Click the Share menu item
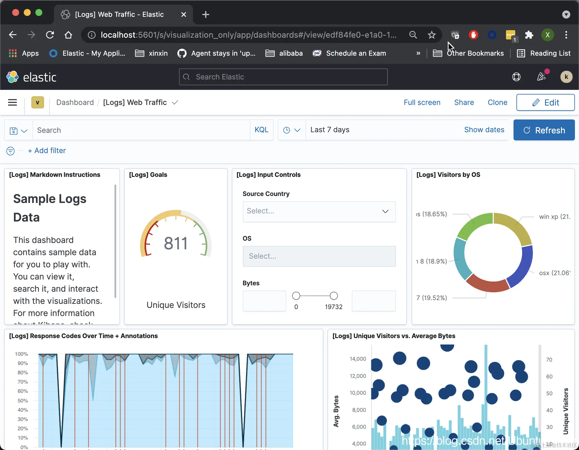This screenshot has height=450, width=579. [464, 102]
